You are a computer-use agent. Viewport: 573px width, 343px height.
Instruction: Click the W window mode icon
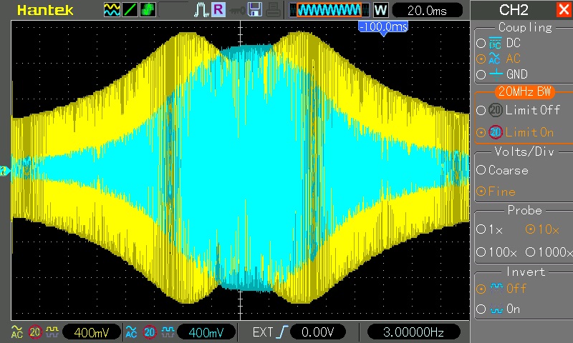380,10
